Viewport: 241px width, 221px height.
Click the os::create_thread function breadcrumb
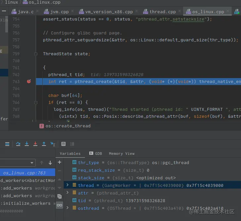[65, 126]
